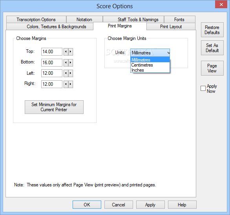Image resolution: width=230 pixels, height=215 pixels.
Task: Open the Print Layout tab
Action: tap(171, 27)
